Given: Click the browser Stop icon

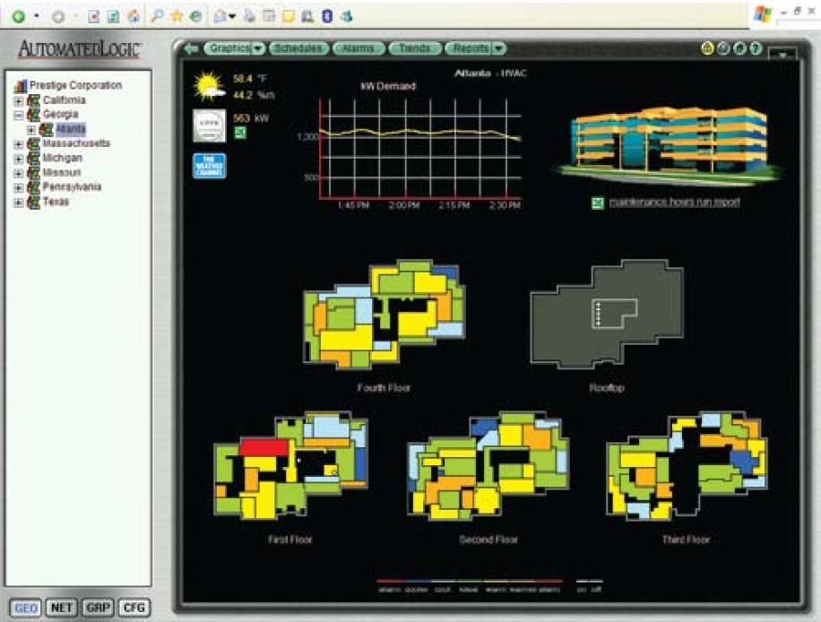Looking at the screenshot, I should [x=94, y=16].
